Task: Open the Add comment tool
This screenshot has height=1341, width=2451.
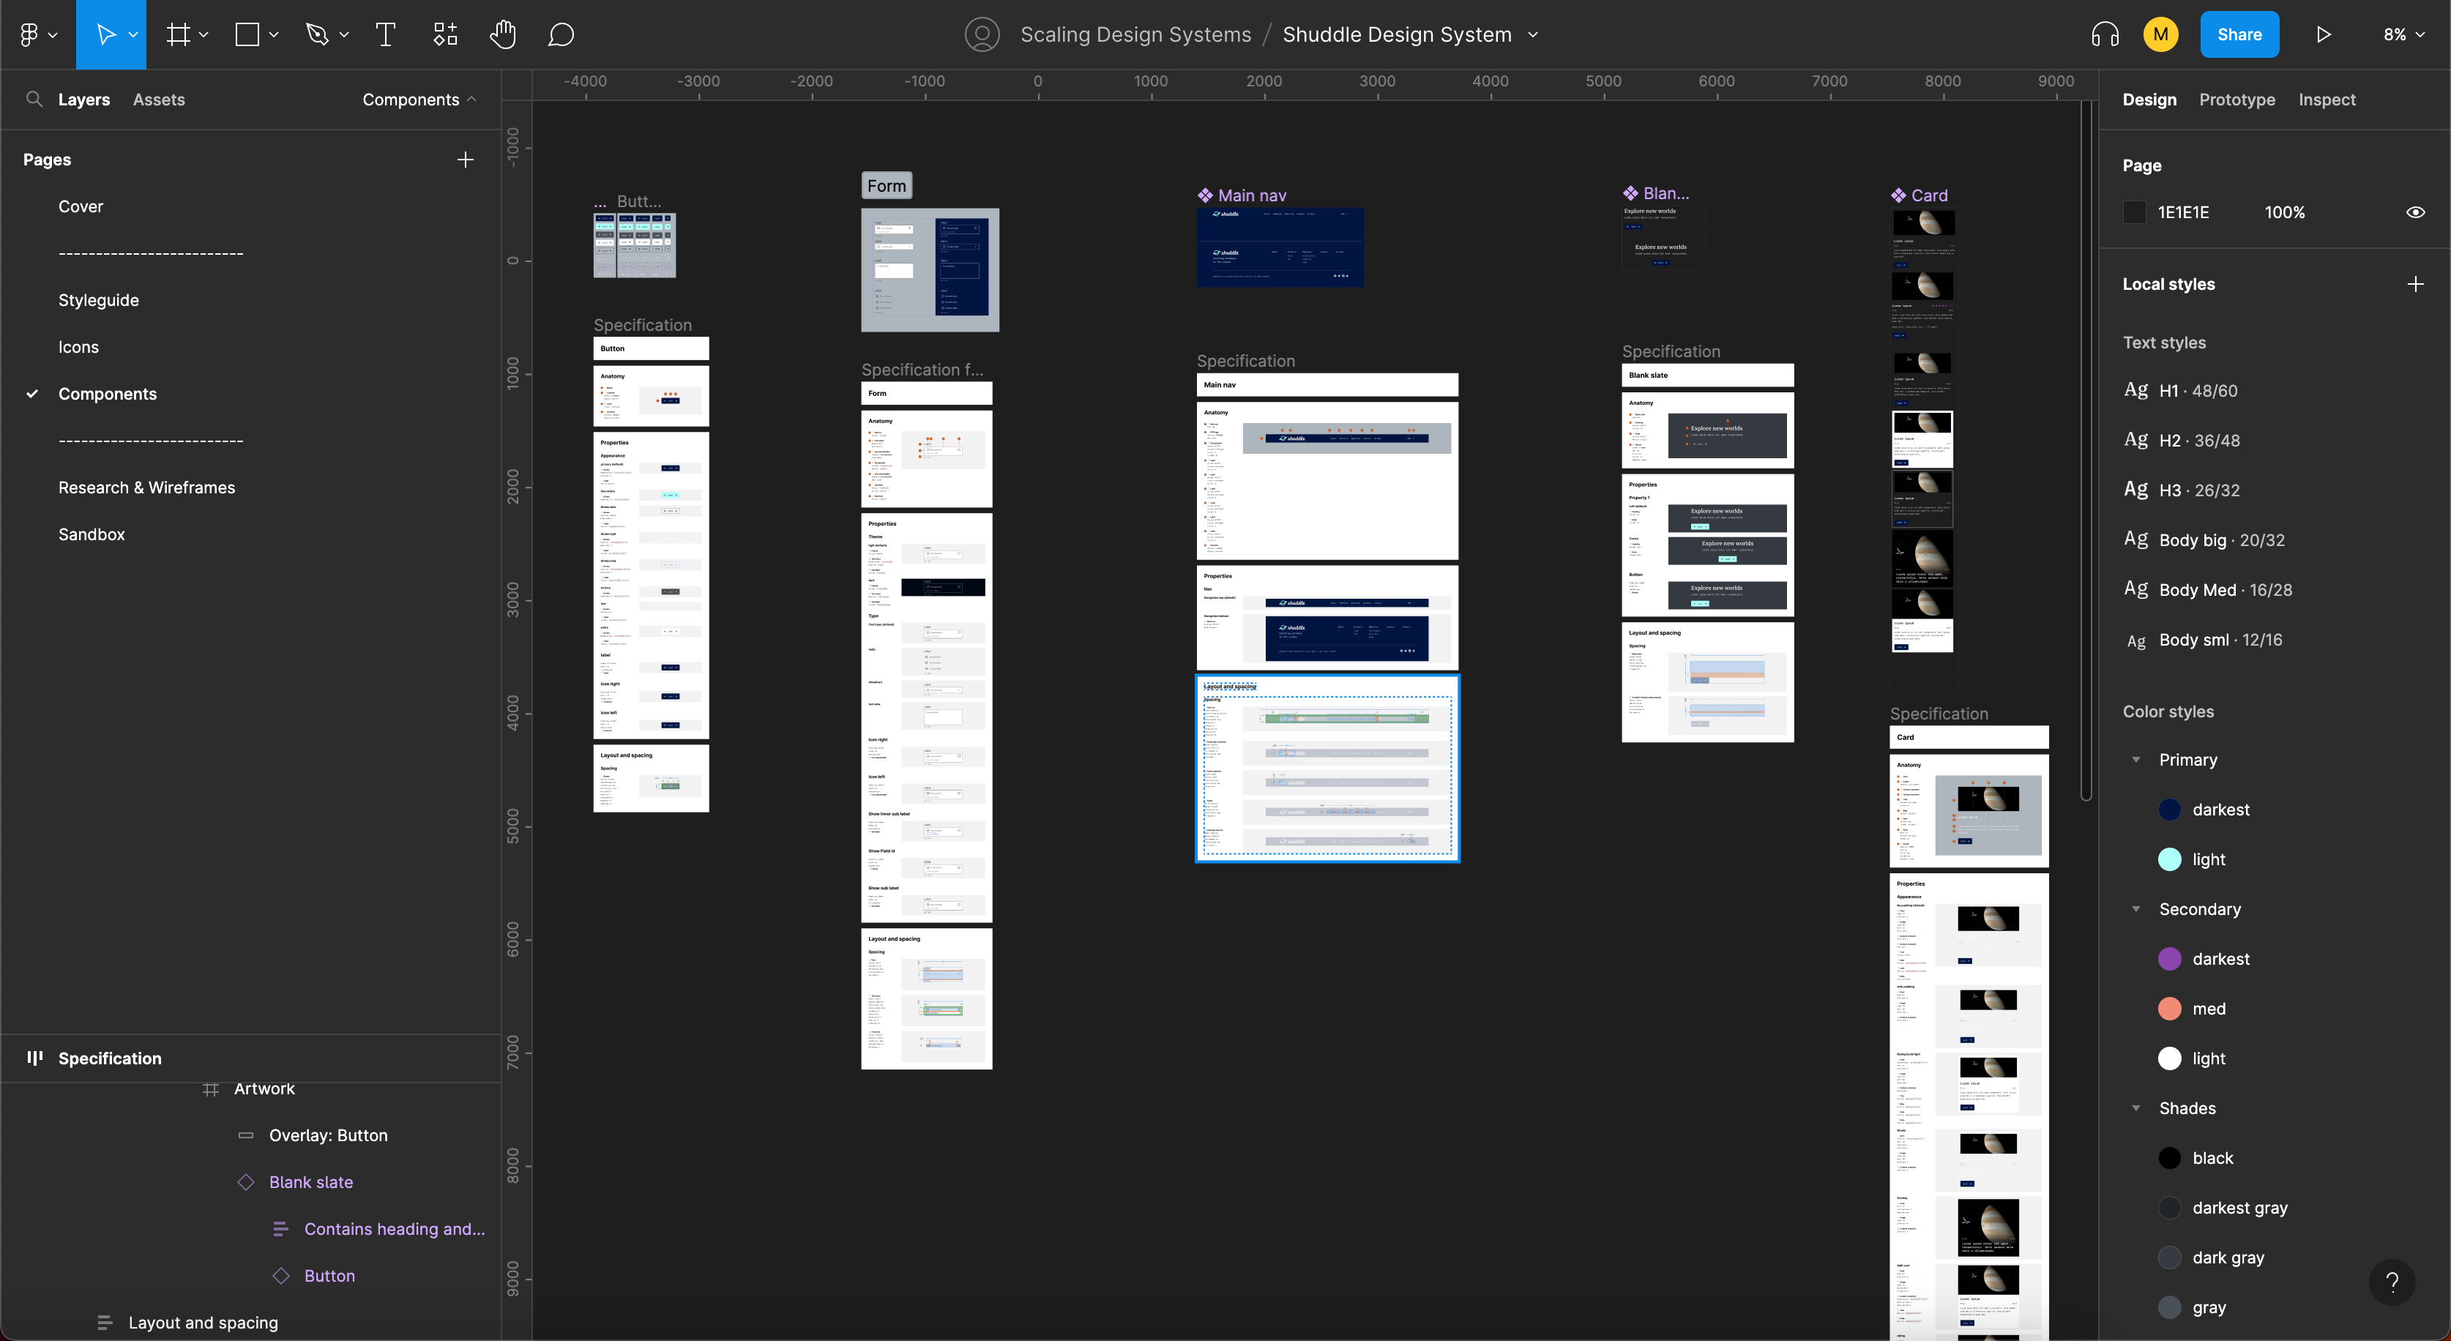Action: pyautogui.click(x=561, y=35)
